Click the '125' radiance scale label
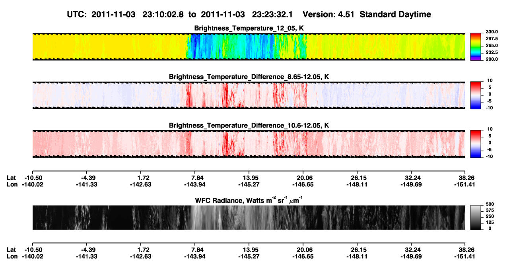Screen dimensions: 517x265 tap(490, 222)
